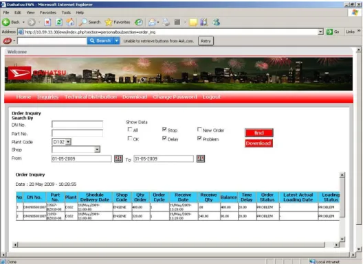Image resolution: width=363 pixels, height=264 pixels.
Task: Open the Back button history dropdown arrow
Action: 23,22
